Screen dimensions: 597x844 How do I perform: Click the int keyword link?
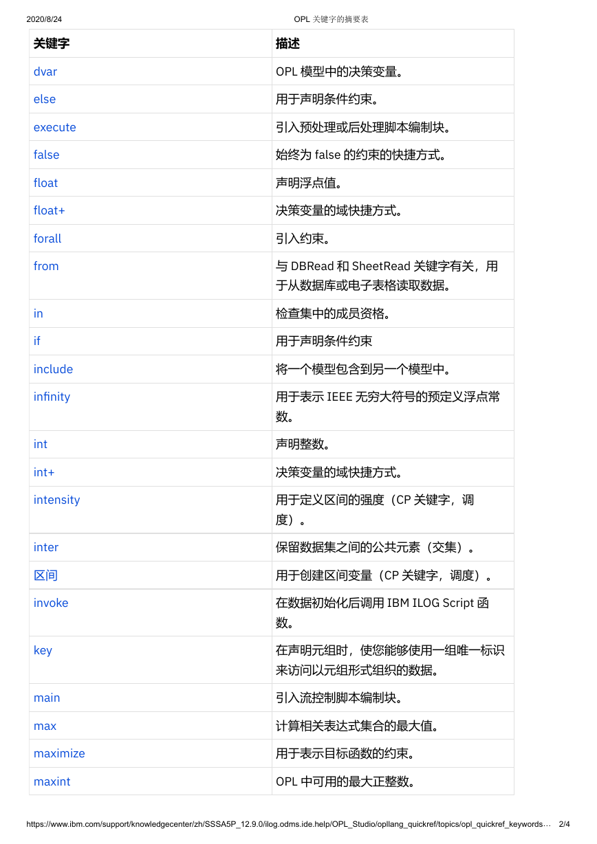click(x=41, y=444)
